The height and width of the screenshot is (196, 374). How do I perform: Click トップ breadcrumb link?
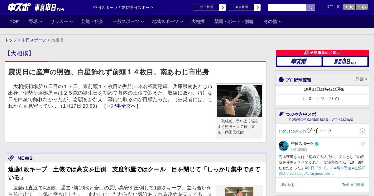[11, 40]
